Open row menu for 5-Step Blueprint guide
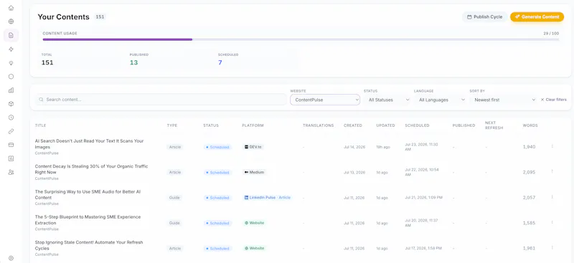Image resolution: width=574 pixels, height=263 pixels. coord(552,222)
